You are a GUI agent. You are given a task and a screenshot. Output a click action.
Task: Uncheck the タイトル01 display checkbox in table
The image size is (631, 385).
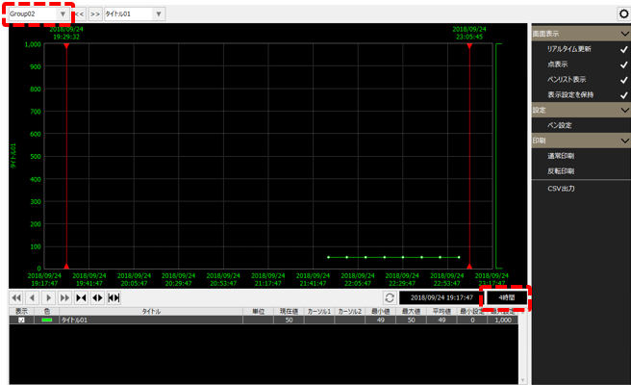coord(21,320)
